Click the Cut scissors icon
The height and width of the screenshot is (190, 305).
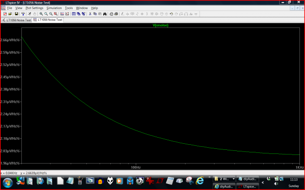[90, 14]
